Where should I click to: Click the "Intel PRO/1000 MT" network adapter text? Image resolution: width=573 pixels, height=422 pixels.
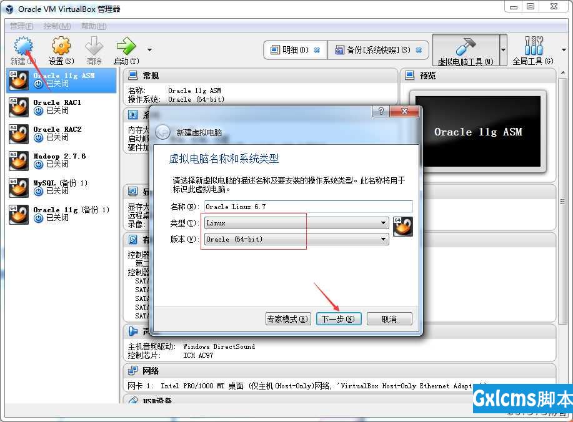click(x=192, y=386)
